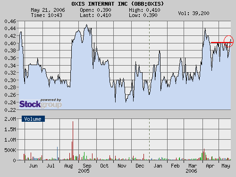Viewport: 236px width, 177px height.
Task: Click the 0.26 price axis label
Action: (10, 95)
